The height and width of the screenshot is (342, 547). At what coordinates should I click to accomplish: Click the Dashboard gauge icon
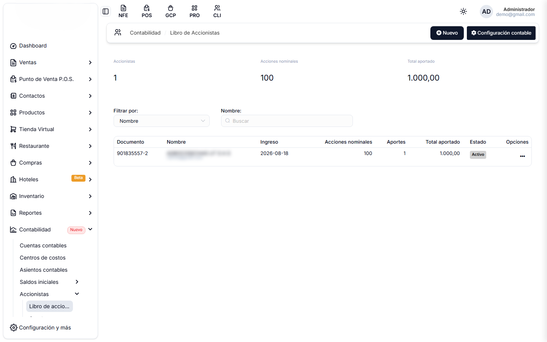pyautogui.click(x=13, y=46)
